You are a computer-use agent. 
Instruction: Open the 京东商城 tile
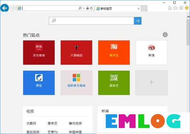(39, 52)
